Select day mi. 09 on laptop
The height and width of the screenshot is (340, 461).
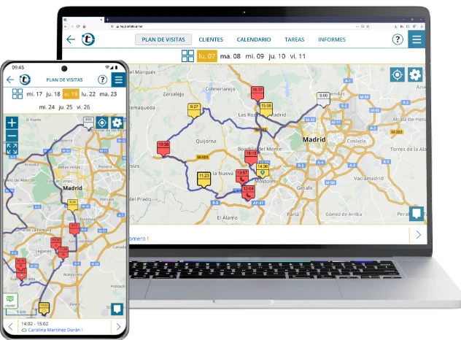255,56
